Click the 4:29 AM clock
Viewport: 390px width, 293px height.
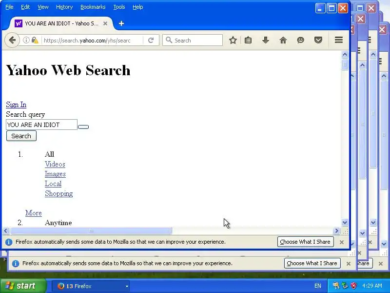pos(372,286)
